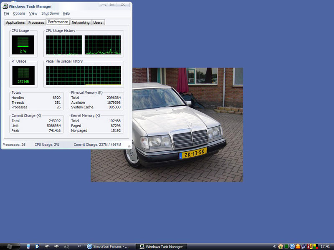The width and height of the screenshot is (334, 250).
Task: Open the File menu
Action: (x=6, y=13)
